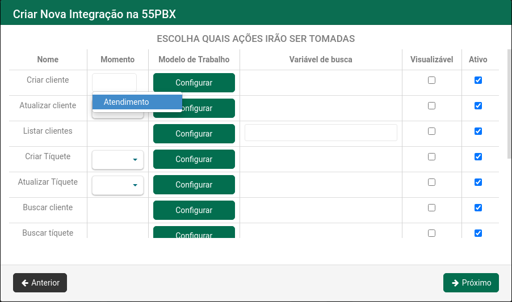Check Visualizável for Atualizar cliente
Viewport: 512px width, 302px height.
(x=431, y=105)
